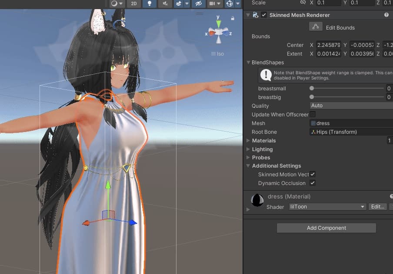The width and height of the screenshot is (393, 274).
Task: Click the red X axis cone of orientation gizmo
Action: tap(212, 33)
